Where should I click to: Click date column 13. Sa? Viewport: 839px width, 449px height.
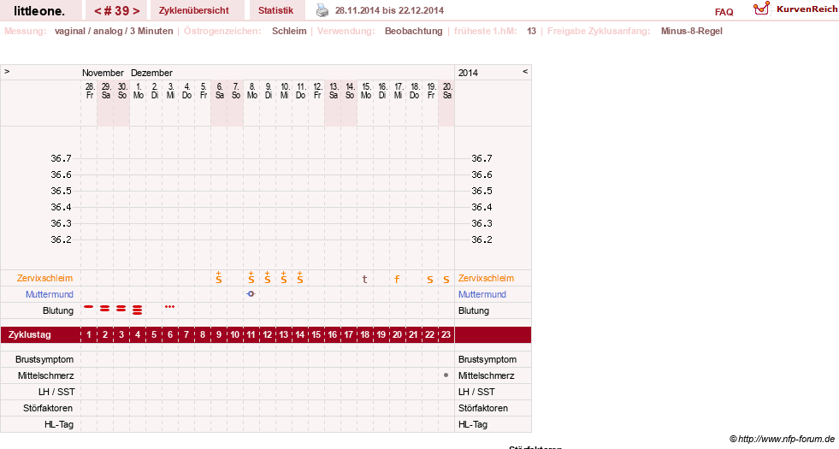[x=333, y=91]
